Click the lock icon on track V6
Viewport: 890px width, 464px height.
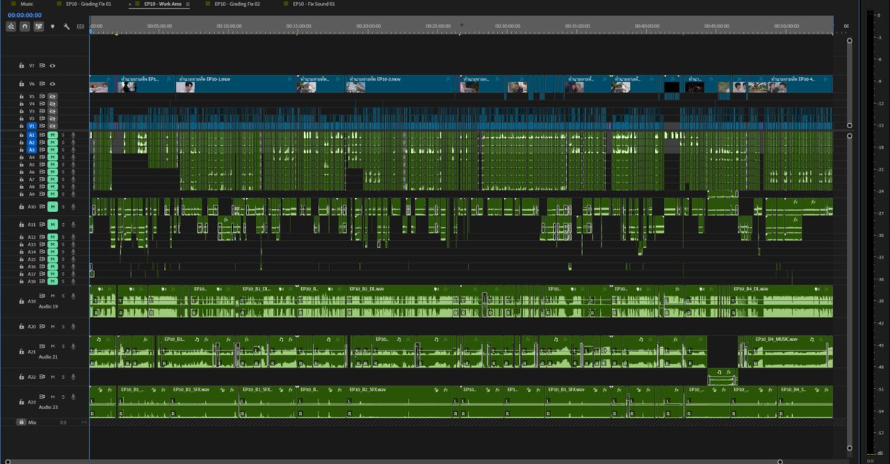pos(22,84)
